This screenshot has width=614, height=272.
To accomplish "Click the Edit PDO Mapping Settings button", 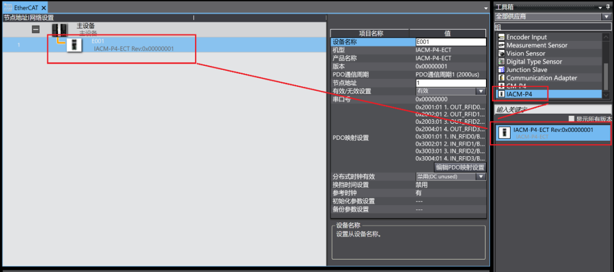I will [x=460, y=167].
